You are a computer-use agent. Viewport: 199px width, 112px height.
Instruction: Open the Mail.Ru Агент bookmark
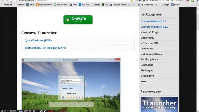click(61, 5)
